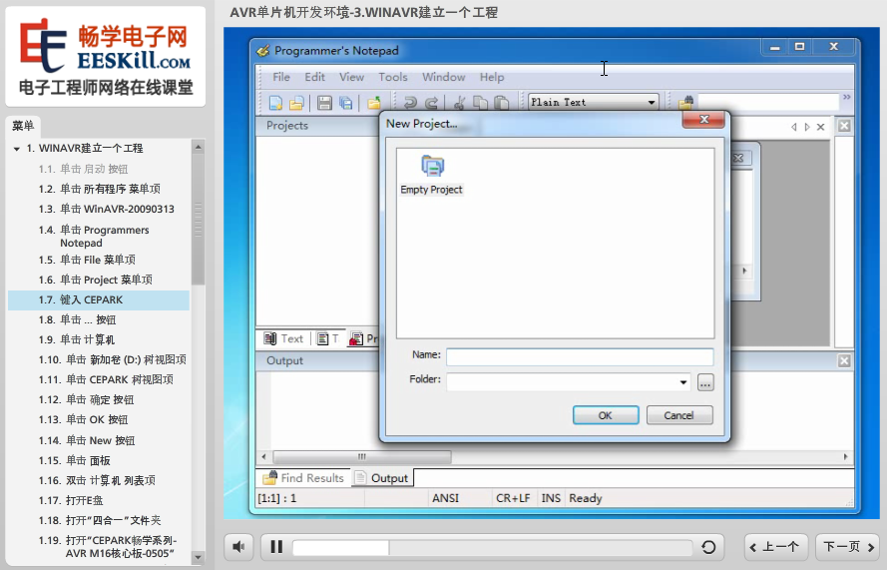Restart the tutorial with the replay icon
The image size is (887, 570).
708,547
